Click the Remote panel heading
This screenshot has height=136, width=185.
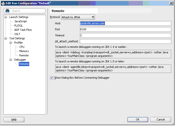coord(58,11)
